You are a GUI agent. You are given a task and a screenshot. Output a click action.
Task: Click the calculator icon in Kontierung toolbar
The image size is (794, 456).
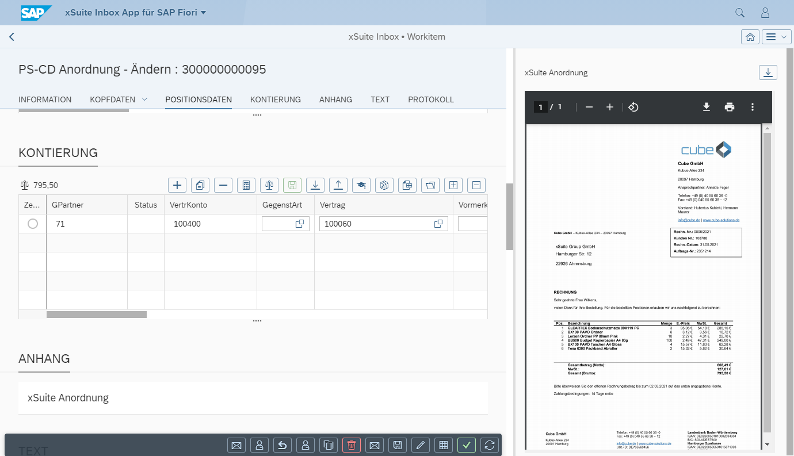tap(246, 185)
